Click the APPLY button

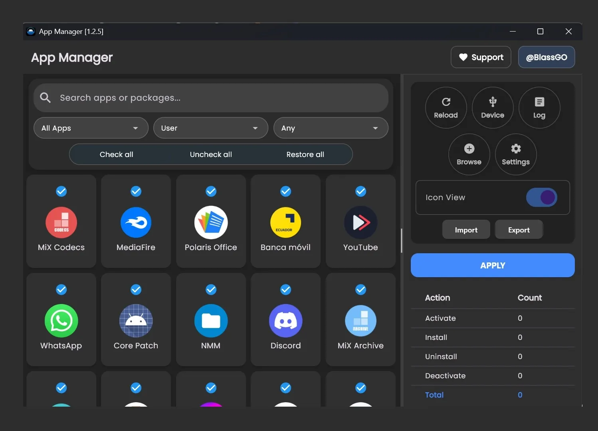pyautogui.click(x=493, y=265)
